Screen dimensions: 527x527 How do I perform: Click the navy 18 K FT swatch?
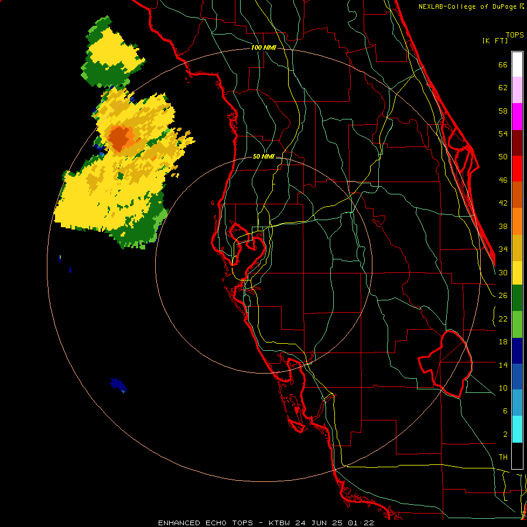517,351
